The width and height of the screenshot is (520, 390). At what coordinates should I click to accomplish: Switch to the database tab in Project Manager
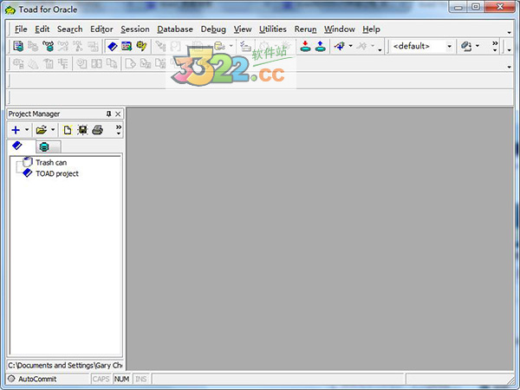click(43, 146)
